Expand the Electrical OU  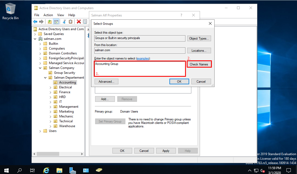[x=50, y=88]
